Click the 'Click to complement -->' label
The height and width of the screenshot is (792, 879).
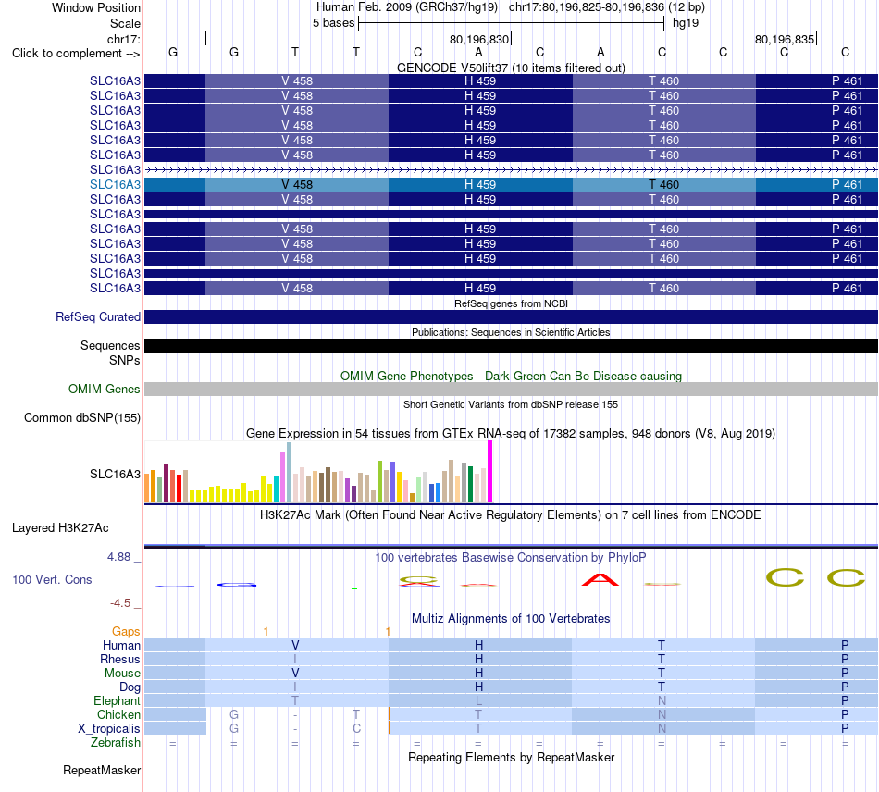coord(76,54)
